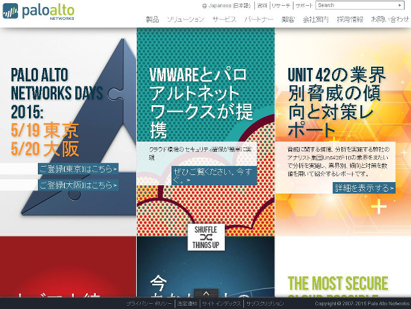Click the Shuffle Things Up button
The height and width of the screenshot is (309, 411).
click(x=206, y=237)
